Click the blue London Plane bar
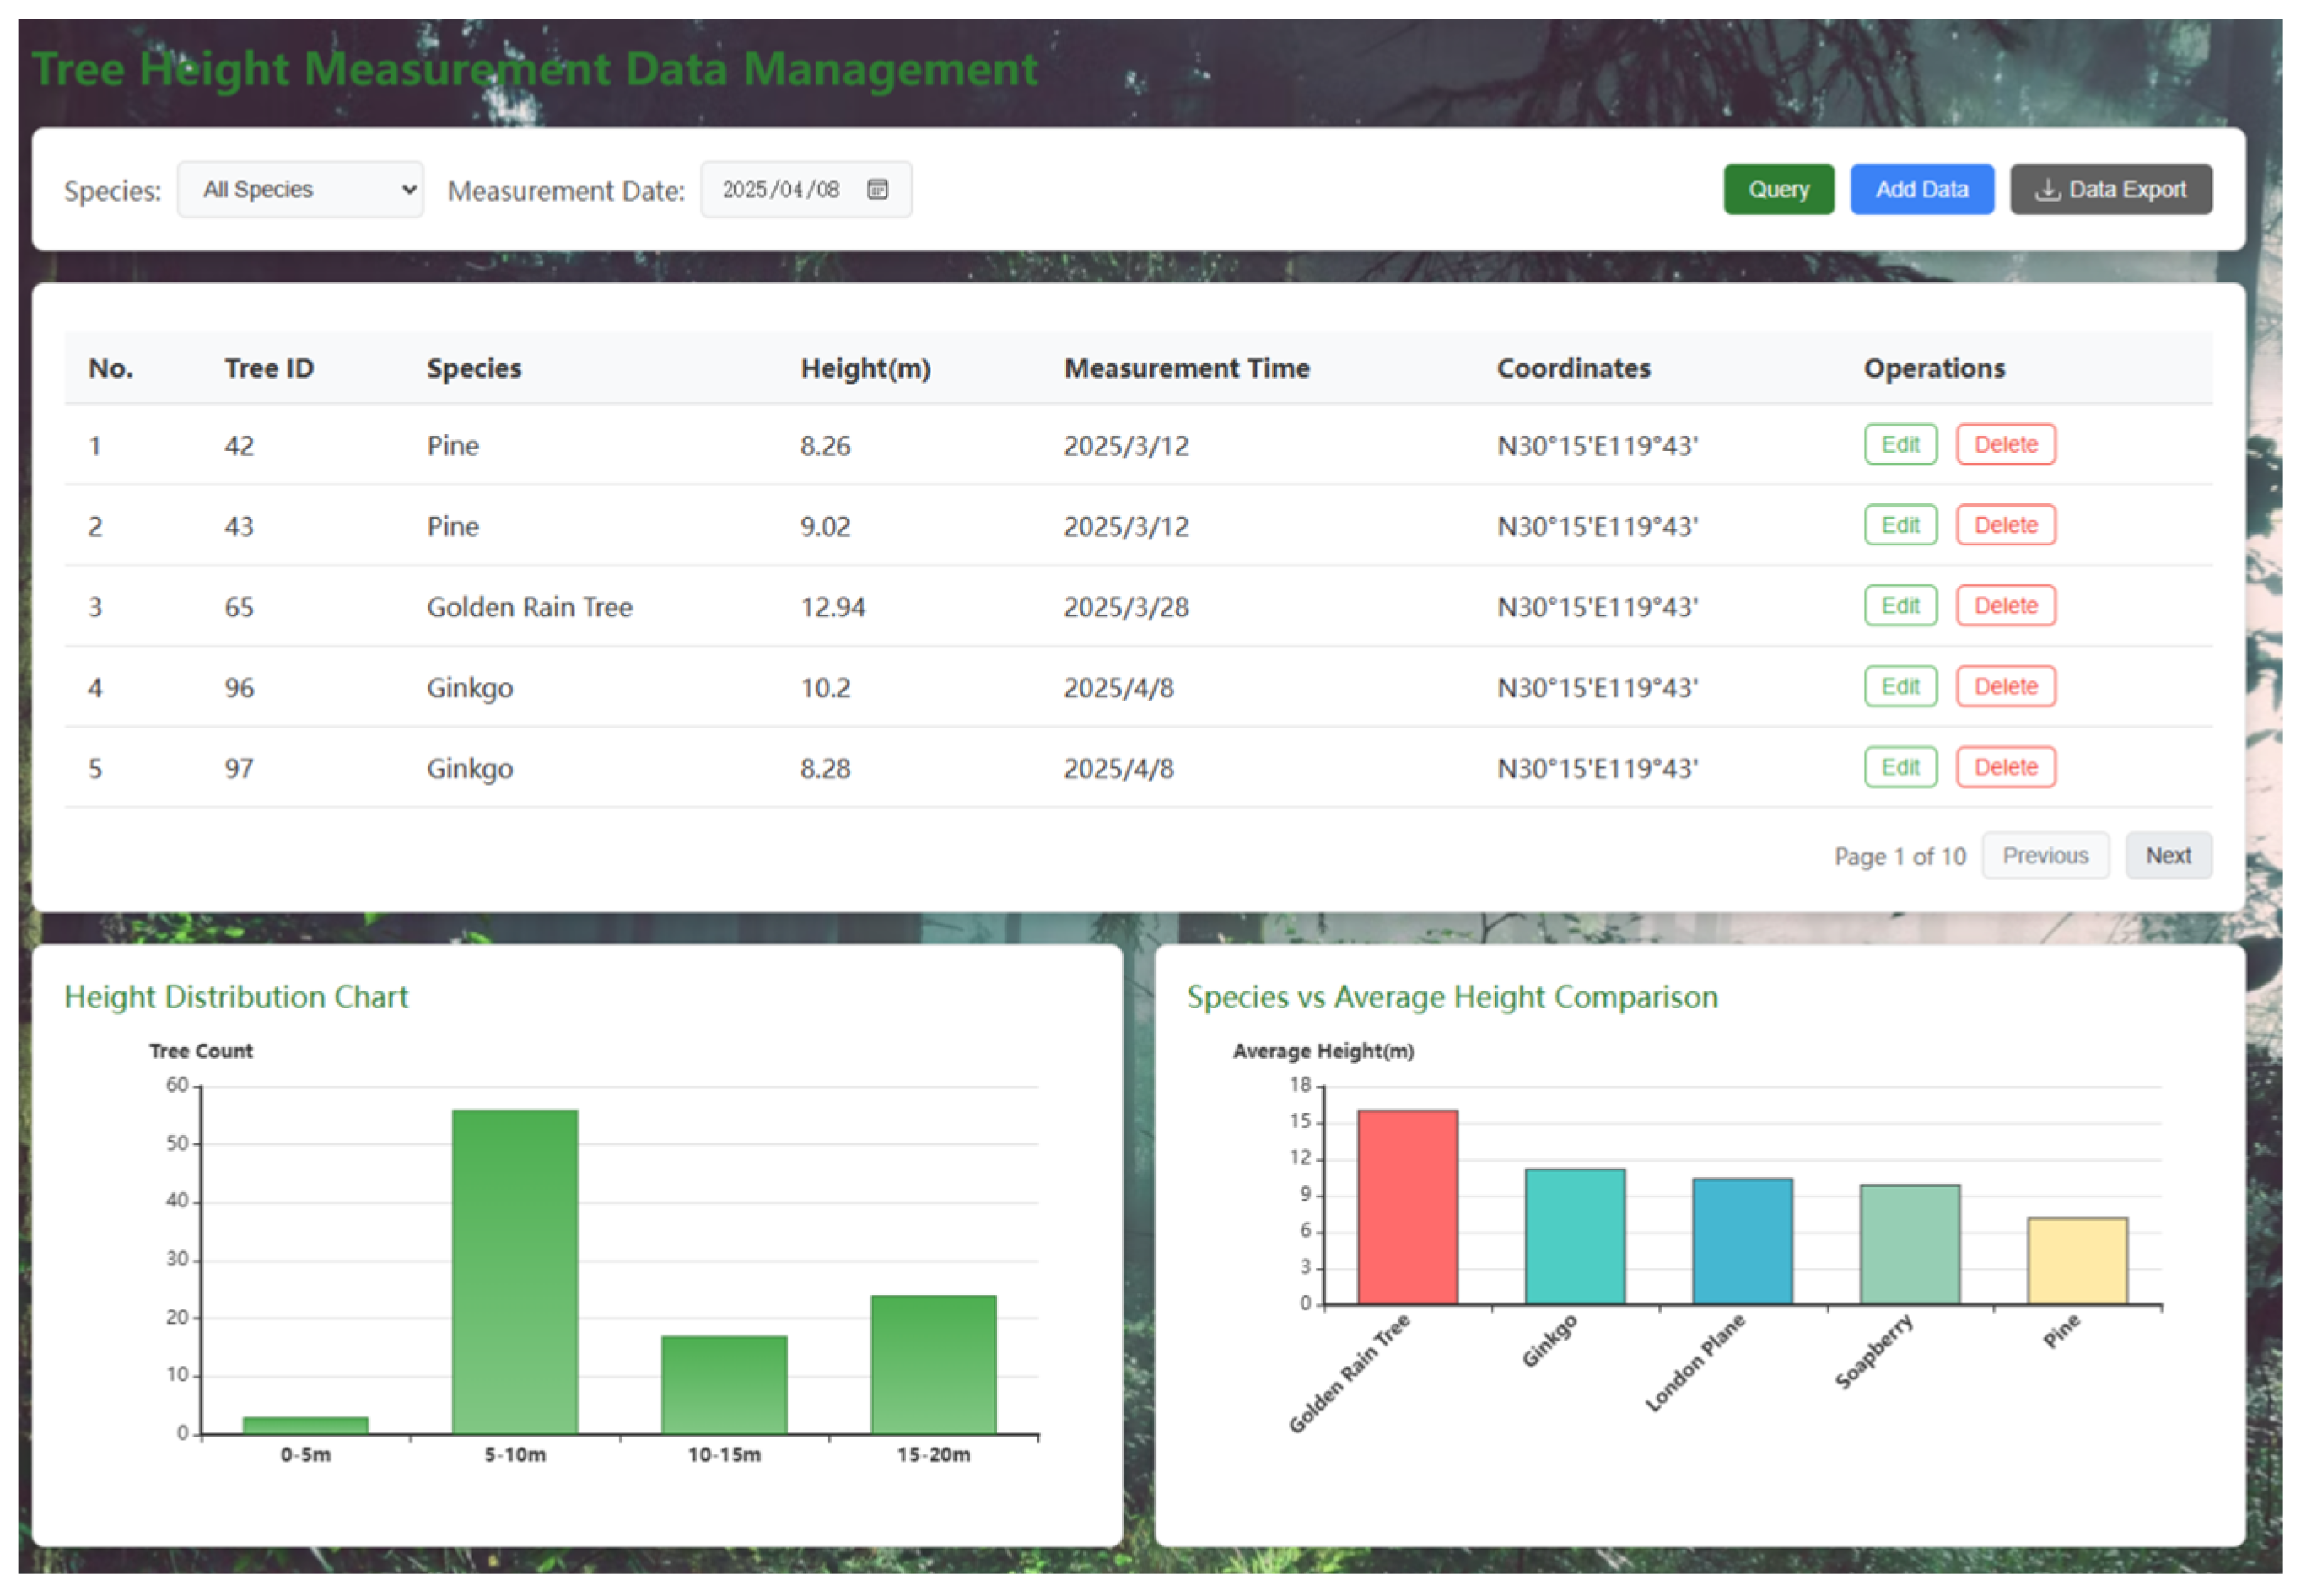The image size is (2301, 1596). click(1742, 1241)
